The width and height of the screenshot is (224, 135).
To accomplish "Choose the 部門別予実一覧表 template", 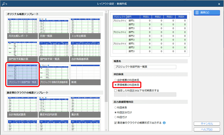I will pos(54,51).
